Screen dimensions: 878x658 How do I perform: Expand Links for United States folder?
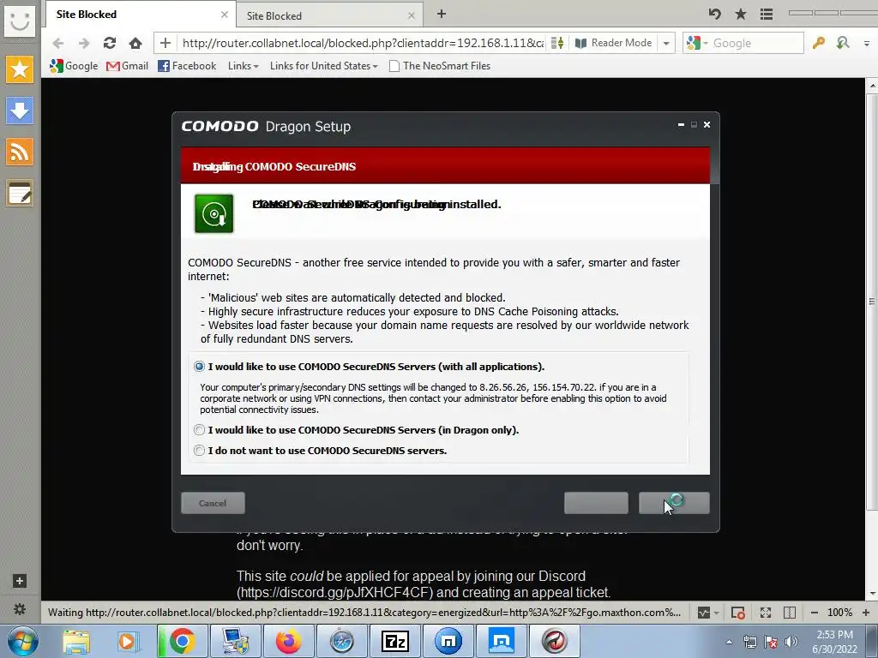(323, 66)
